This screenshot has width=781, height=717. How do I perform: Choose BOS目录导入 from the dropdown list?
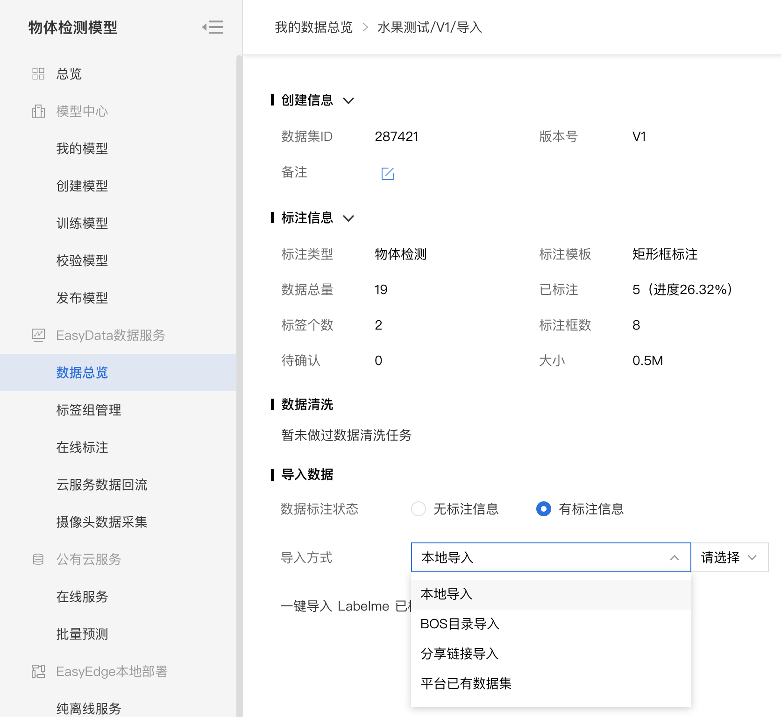click(551, 624)
